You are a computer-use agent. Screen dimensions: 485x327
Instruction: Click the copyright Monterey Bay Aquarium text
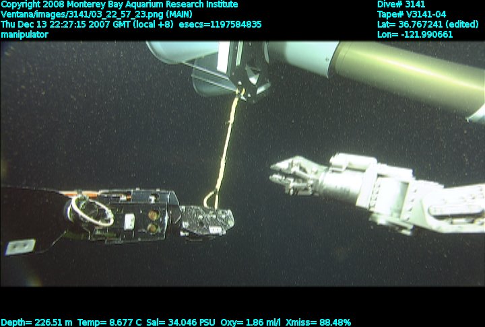tap(119, 5)
